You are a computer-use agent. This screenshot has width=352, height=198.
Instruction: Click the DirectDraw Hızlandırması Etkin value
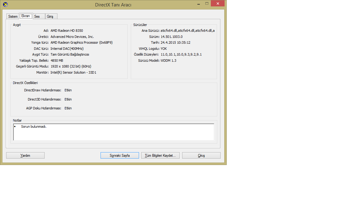[x=68, y=90]
